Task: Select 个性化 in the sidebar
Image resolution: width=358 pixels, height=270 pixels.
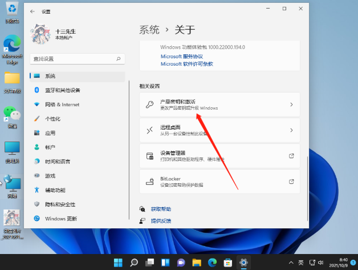Action: pos(53,119)
